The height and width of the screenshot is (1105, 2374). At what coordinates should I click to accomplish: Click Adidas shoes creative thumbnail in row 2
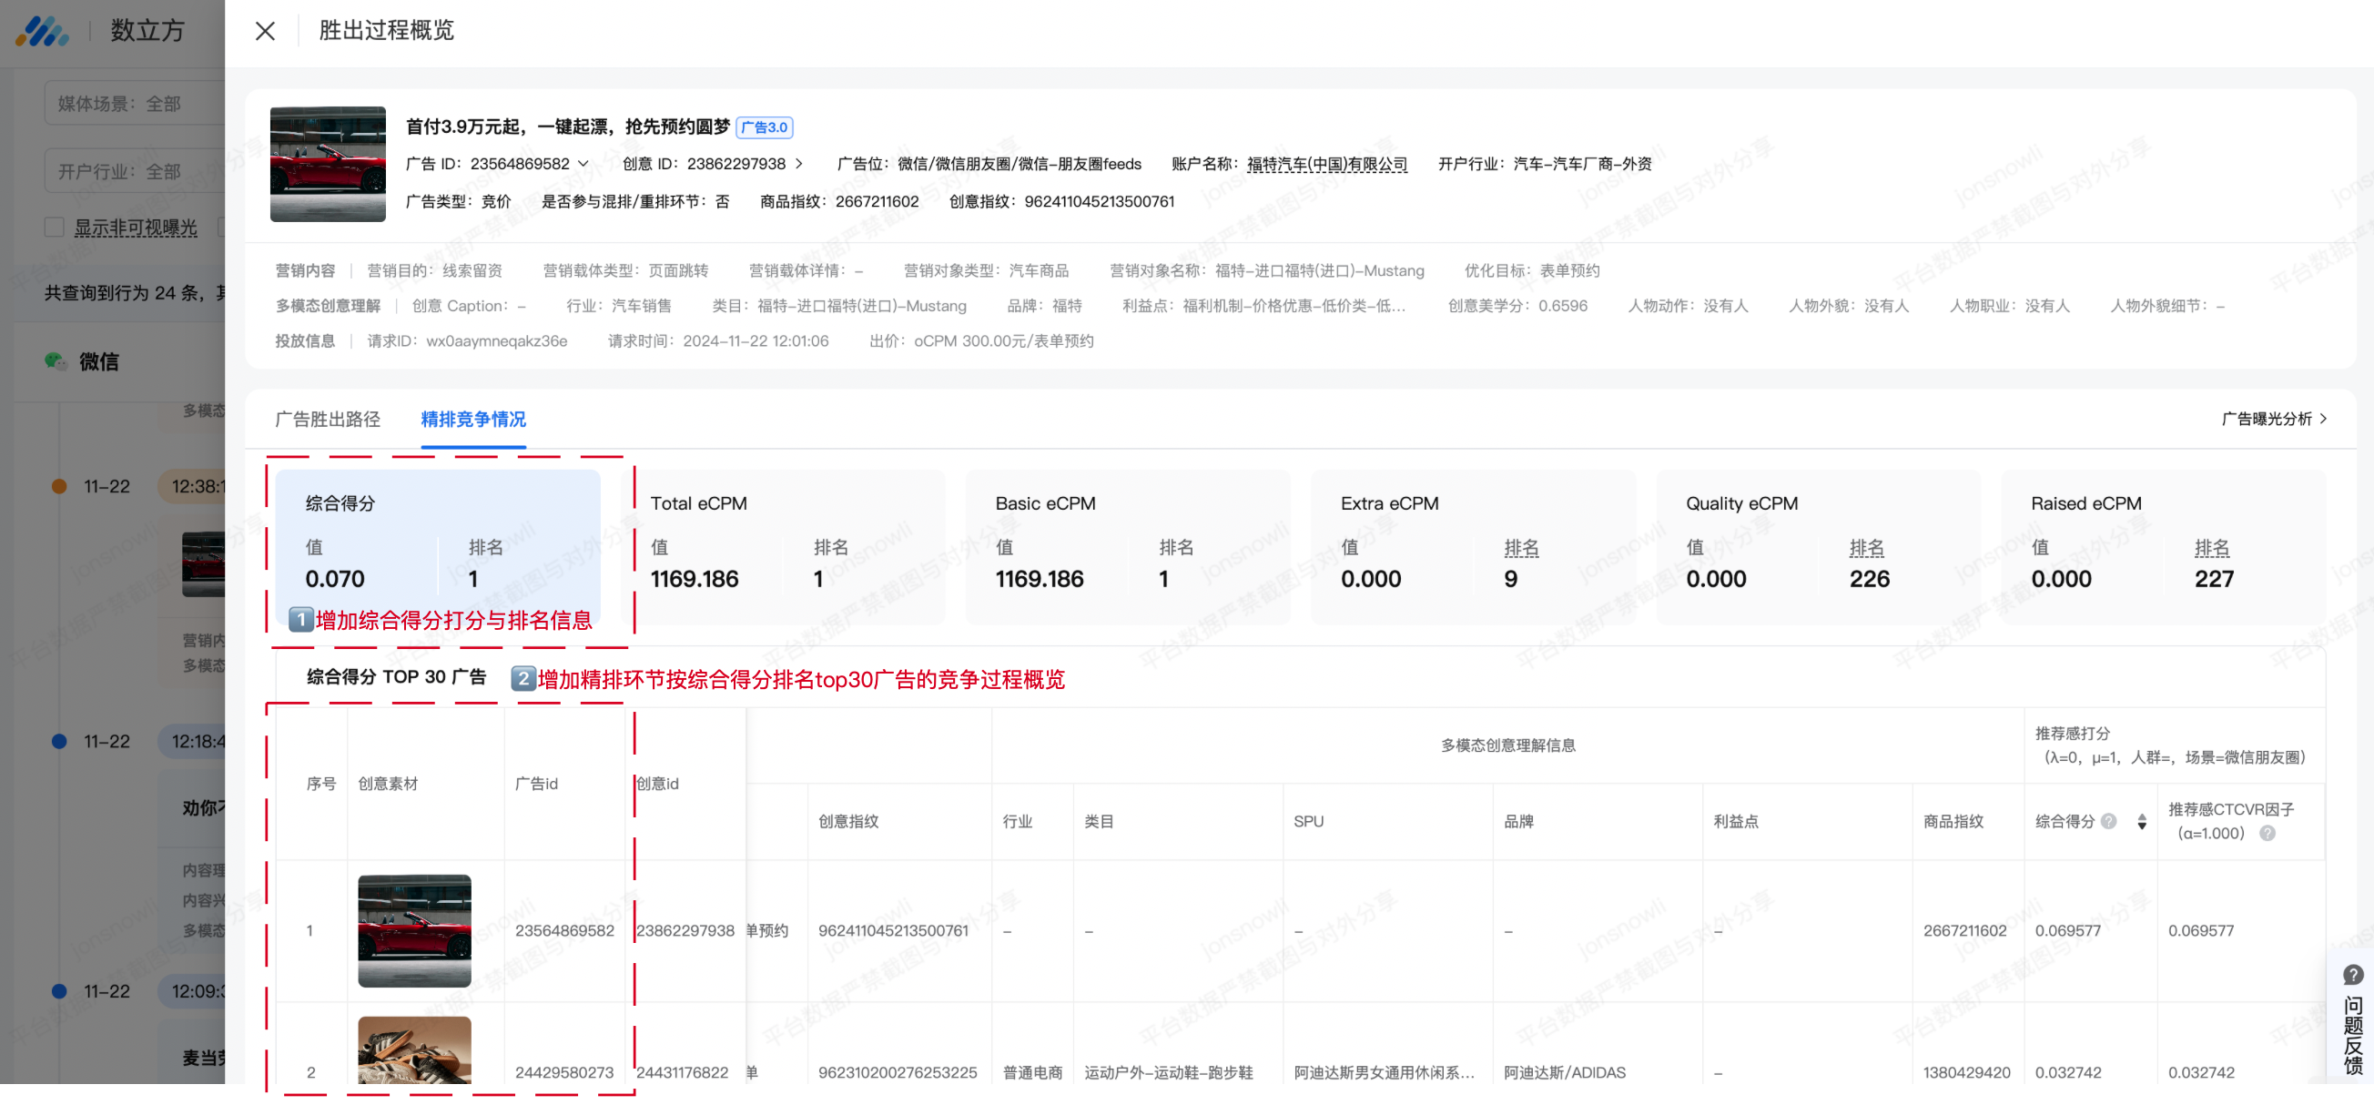pos(414,1050)
